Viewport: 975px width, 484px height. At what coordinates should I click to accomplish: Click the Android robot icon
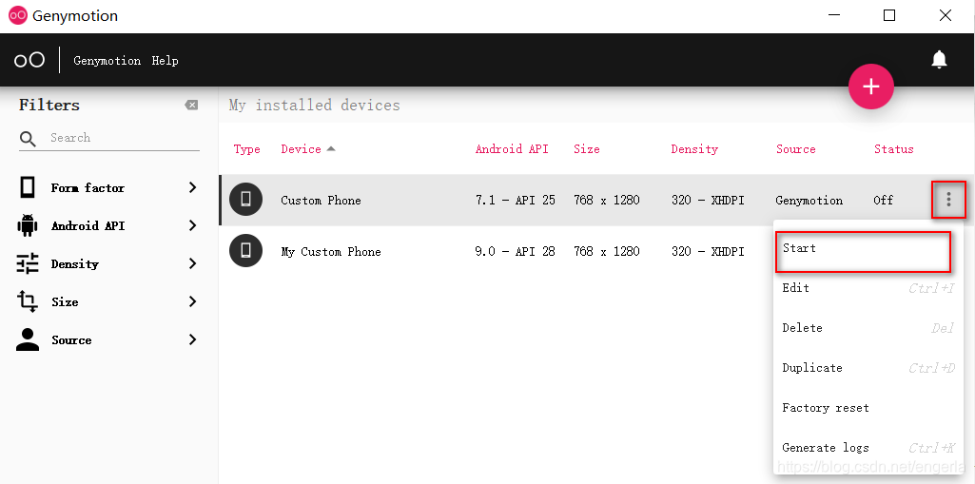pos(28,225)
